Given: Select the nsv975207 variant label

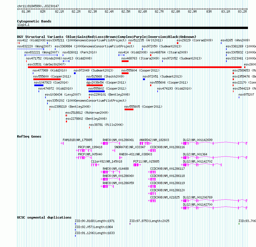Looking at the screenshot, I should 246,94.
